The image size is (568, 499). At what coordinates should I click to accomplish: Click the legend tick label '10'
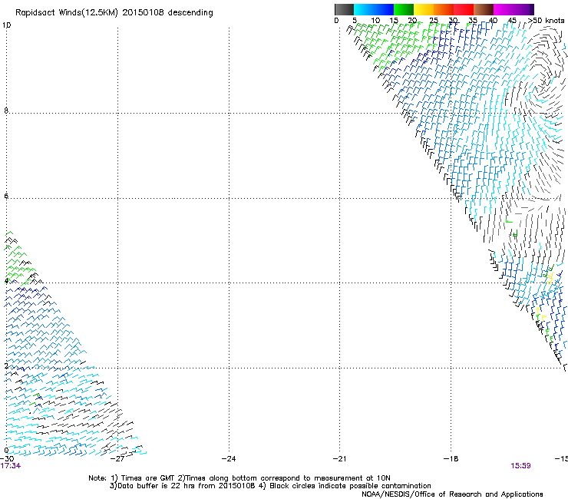click(375, 20)
